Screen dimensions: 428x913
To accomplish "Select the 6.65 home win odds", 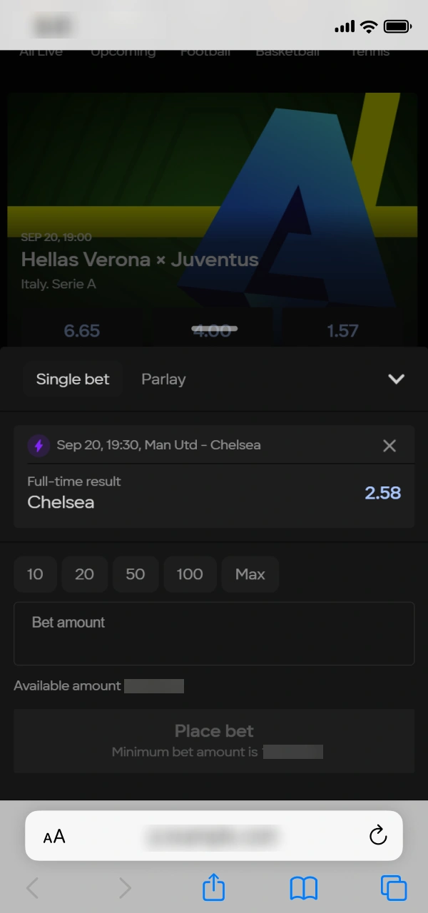I will [x=81, y=330].
